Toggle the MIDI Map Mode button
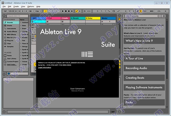 (x=152, y=11)
